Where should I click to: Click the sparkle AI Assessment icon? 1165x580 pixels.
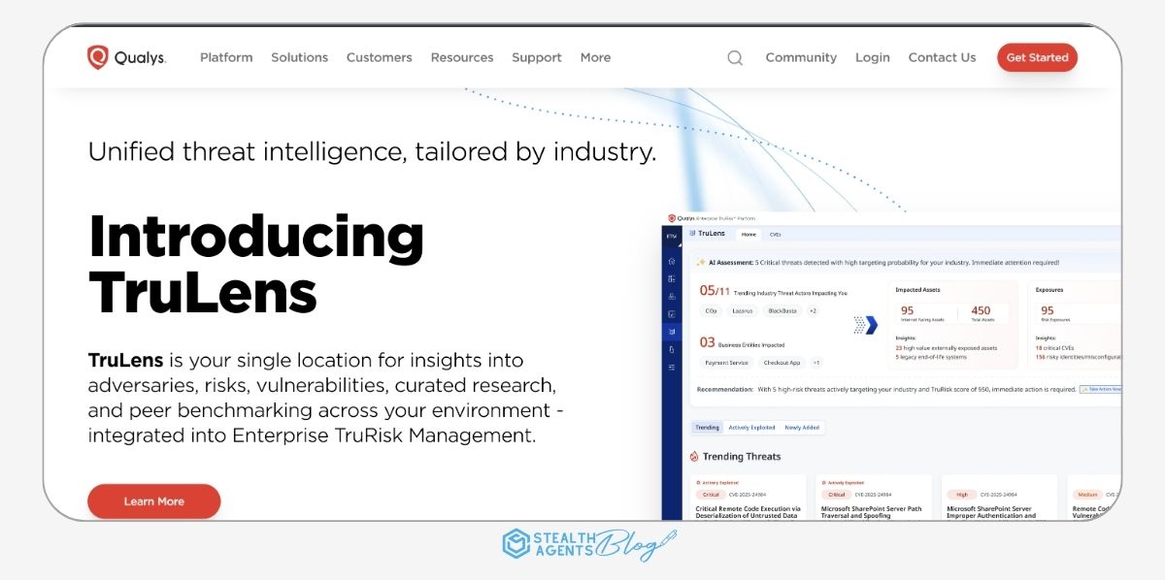coord(700,262)
